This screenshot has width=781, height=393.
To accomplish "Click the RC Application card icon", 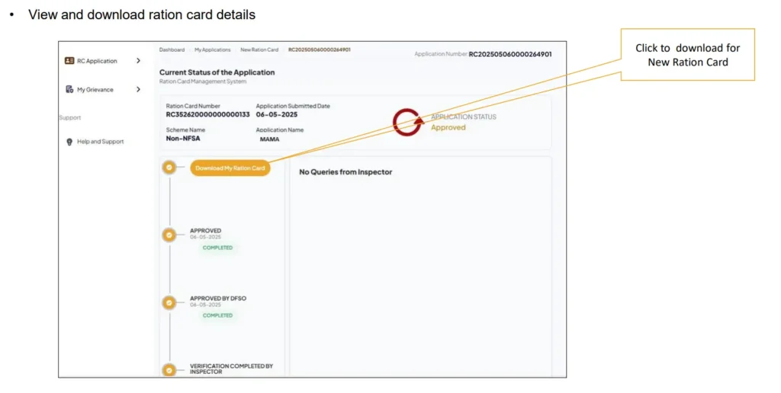I will click(x=69, y=61).
